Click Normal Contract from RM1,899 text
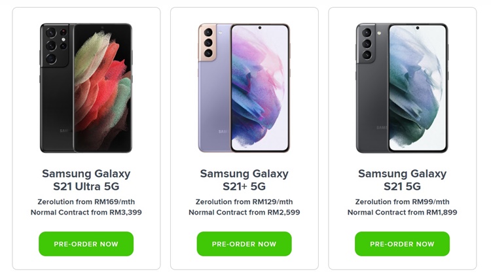The image size is (491, 274). [403, 213]
